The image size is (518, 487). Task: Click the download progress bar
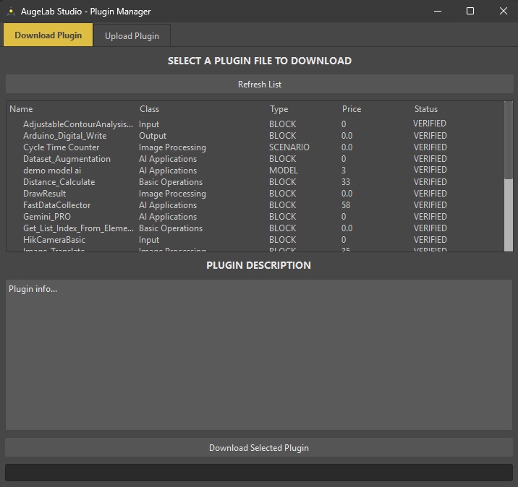click(x=259, y=473)
